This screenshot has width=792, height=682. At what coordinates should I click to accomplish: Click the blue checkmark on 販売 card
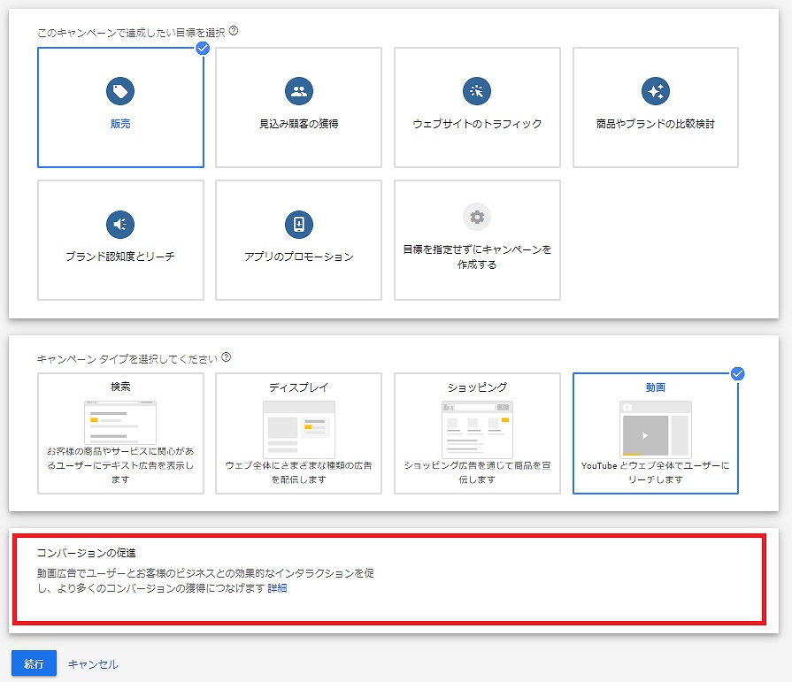click(x=203, y=48)
